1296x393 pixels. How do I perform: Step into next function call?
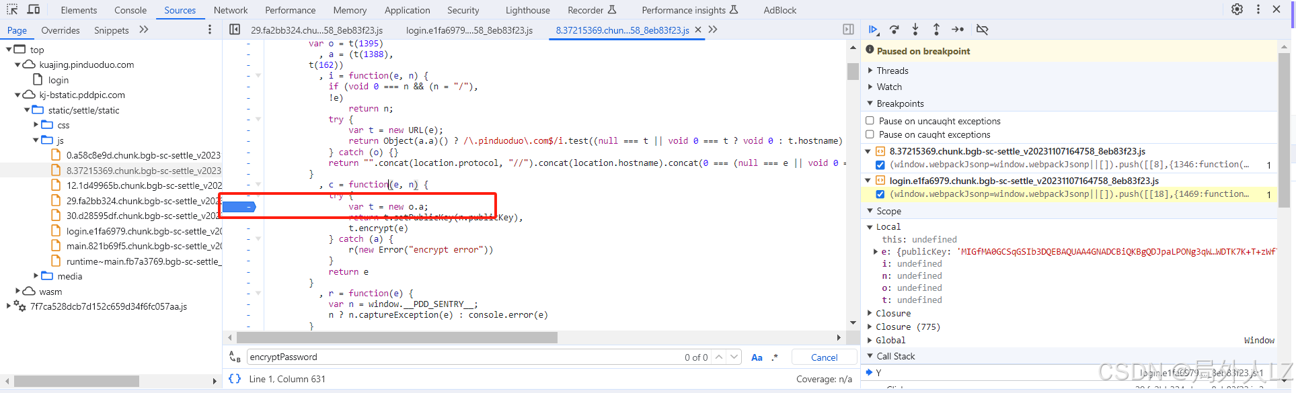(x=915, y=30)
